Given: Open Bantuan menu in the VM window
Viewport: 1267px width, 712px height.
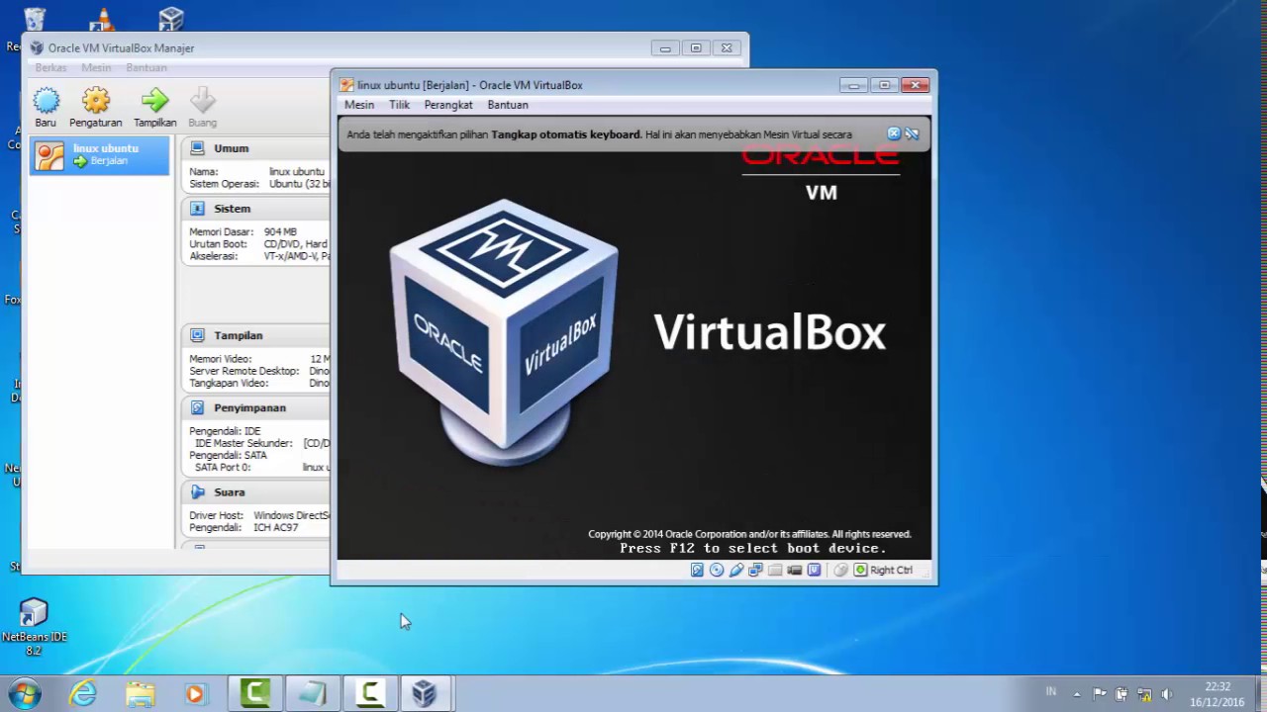Looking at the screenshot, I should 508,105.
